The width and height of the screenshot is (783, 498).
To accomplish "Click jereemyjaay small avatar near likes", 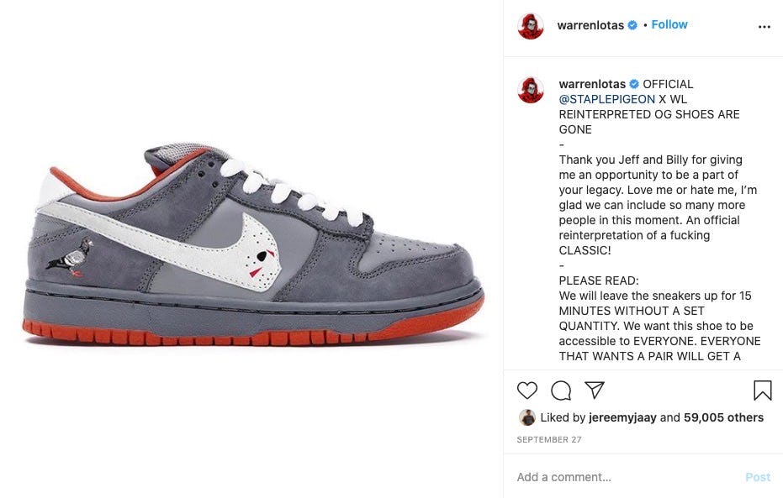I will [x=527, y=417].
